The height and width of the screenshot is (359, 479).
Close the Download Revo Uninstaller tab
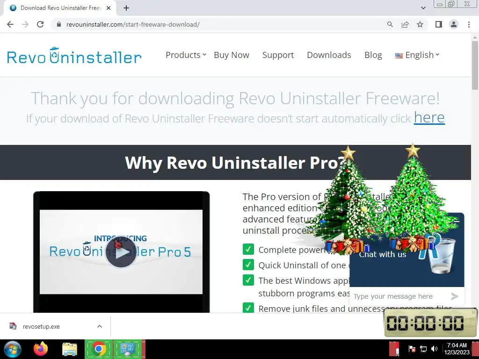[109, 8]
